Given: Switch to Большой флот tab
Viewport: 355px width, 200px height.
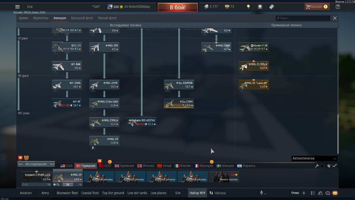Looking at the screenshot, I should [x=82, y=18].
